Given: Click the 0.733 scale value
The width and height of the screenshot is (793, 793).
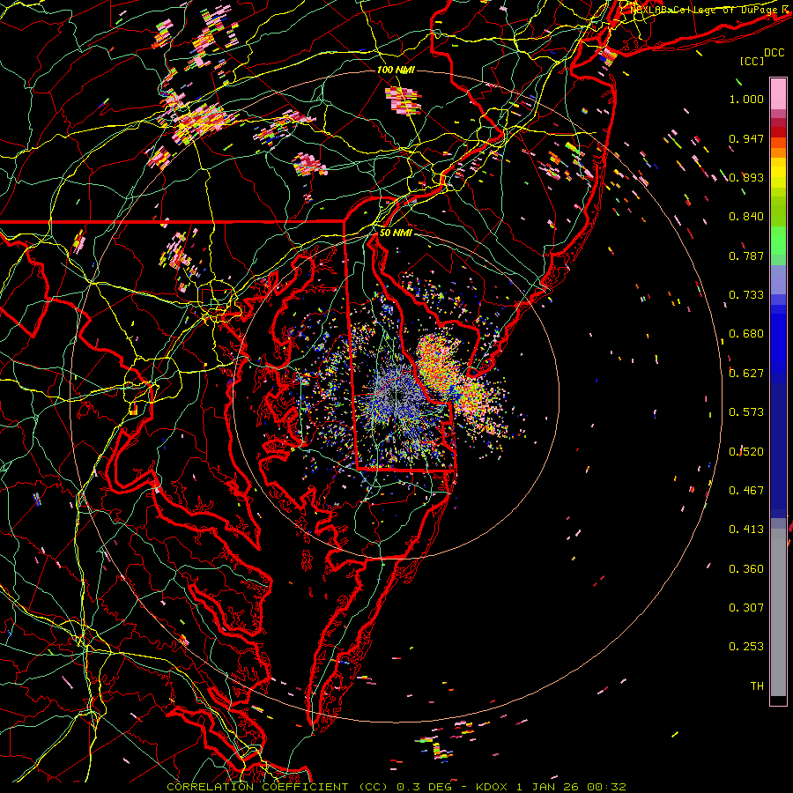Looking at the screenshot, I should click(746, 295).
